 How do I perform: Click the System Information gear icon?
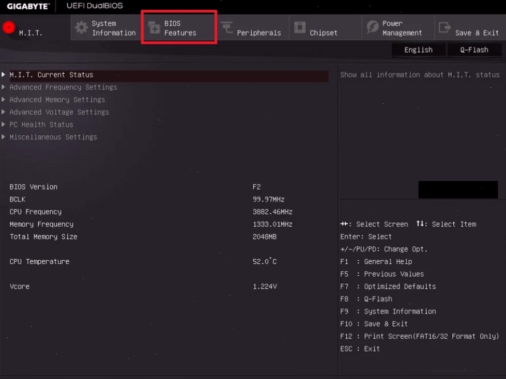coord(81,28)
